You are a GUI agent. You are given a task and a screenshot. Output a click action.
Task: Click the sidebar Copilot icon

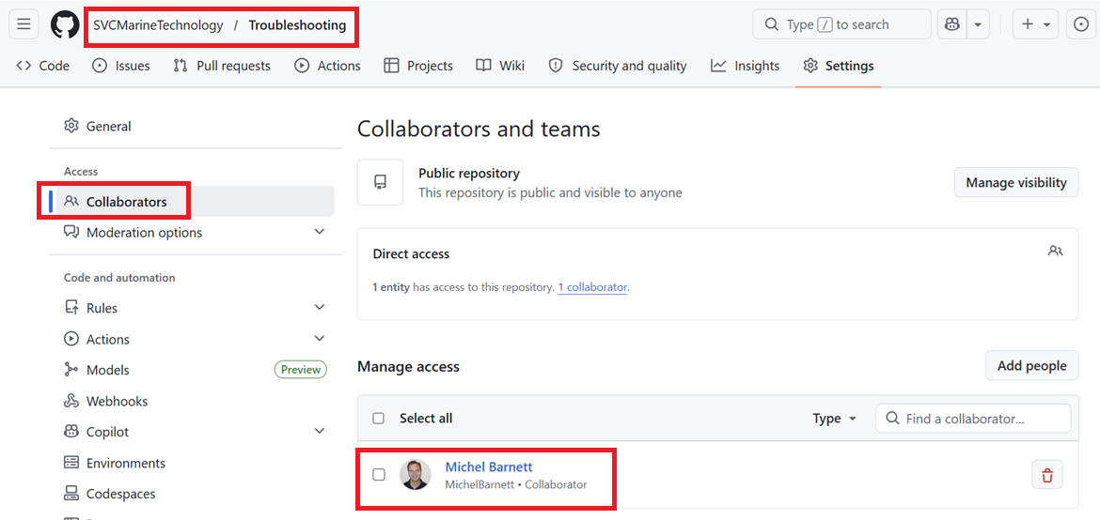(x=71, y=433)
